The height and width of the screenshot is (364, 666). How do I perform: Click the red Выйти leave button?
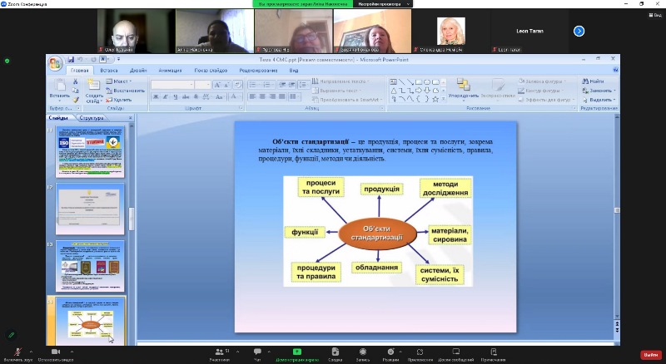(650, 355)
